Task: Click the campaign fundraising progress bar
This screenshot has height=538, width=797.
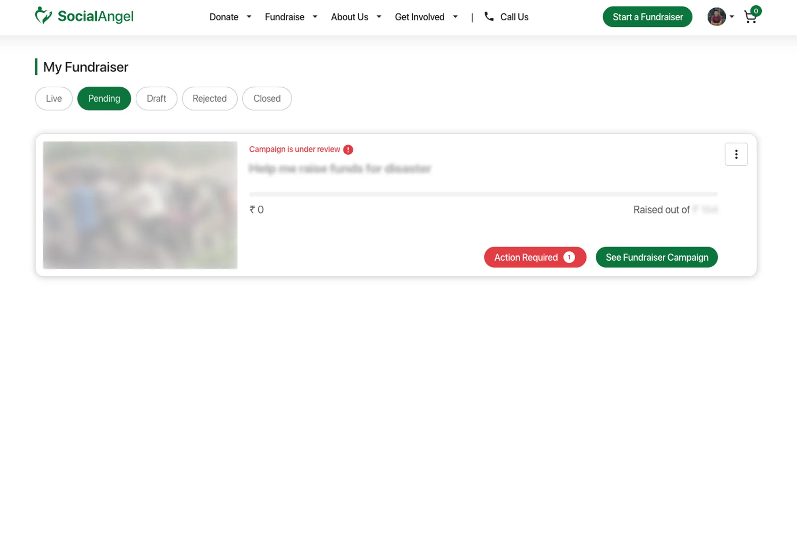Action: [483, 194]
